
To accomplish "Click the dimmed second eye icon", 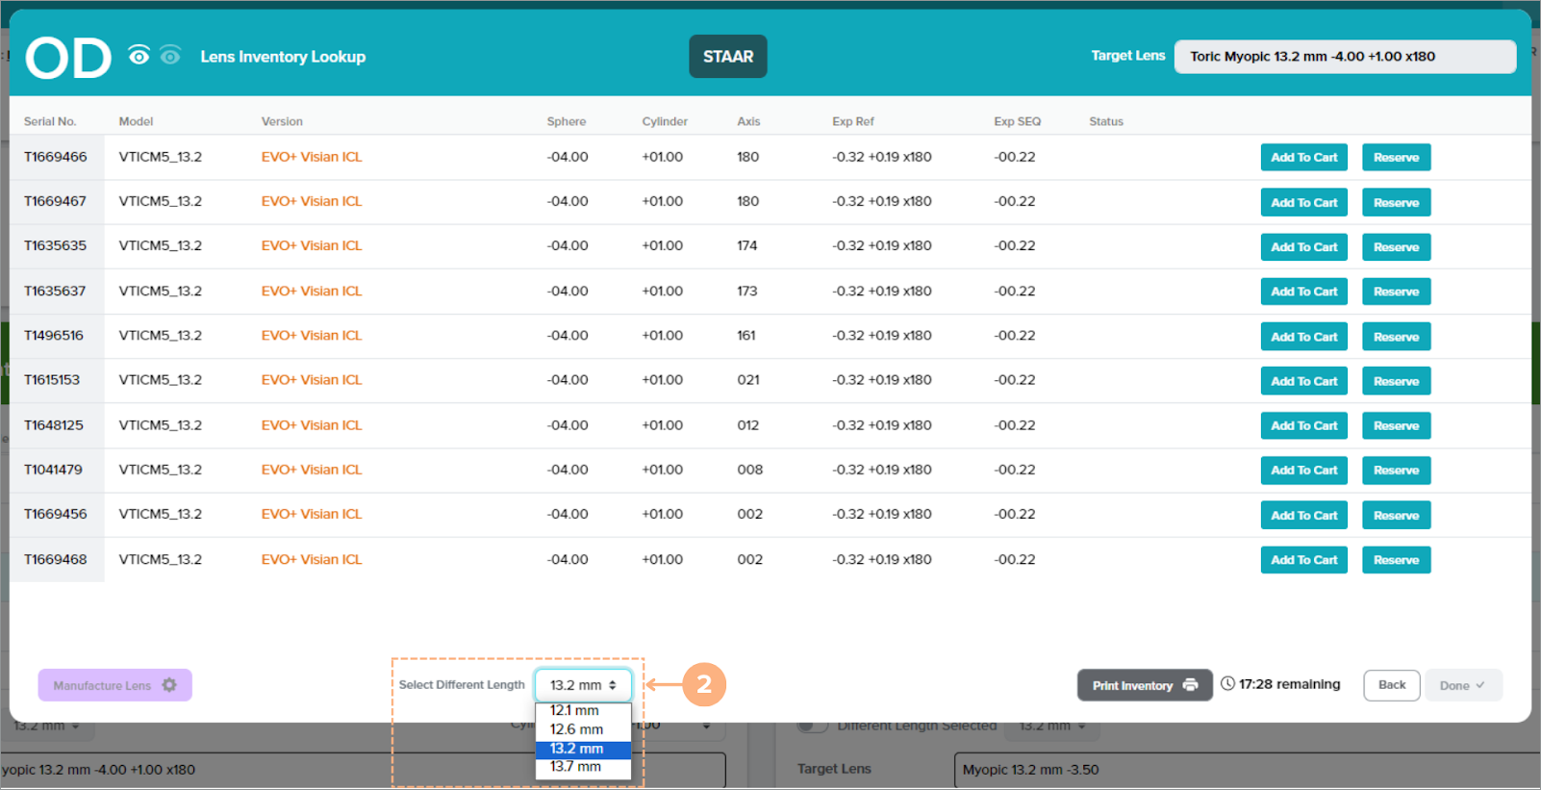I will click(170, 56).
